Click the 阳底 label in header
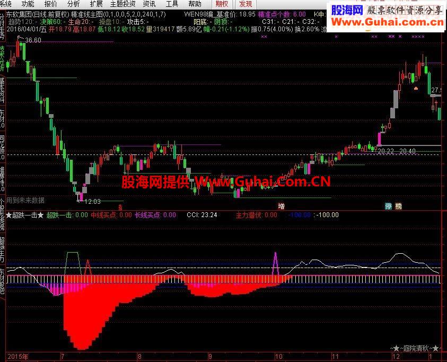 coord(203,22)
